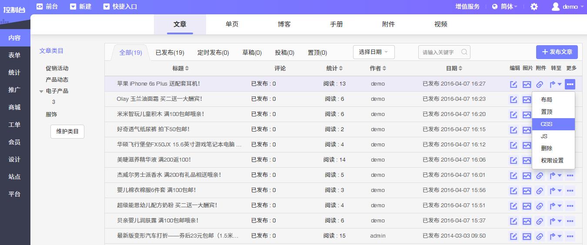
Task: Open 商城 in the left sidebar
Action: [14, 107]
